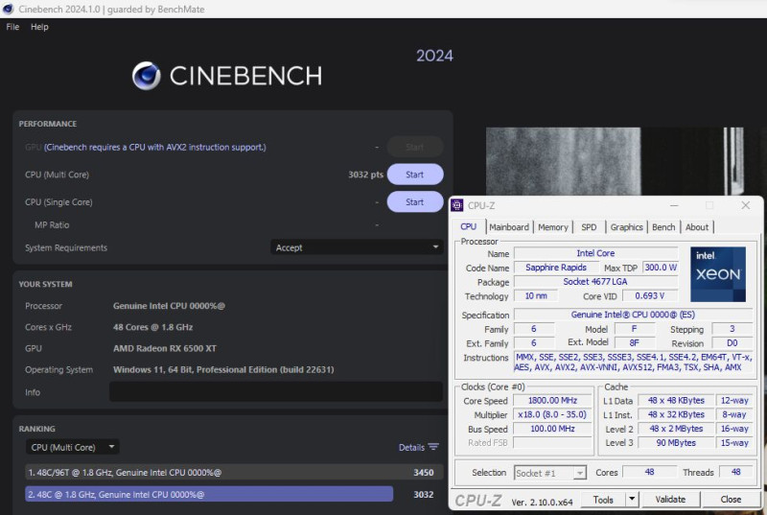Click the Level 3 90 MBytes value
The height and width of the screenshot is (515, 767).
click(x=676, y=443)
